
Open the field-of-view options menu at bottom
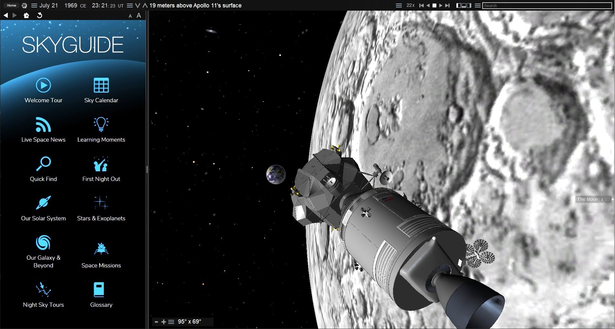click(171, 322)
